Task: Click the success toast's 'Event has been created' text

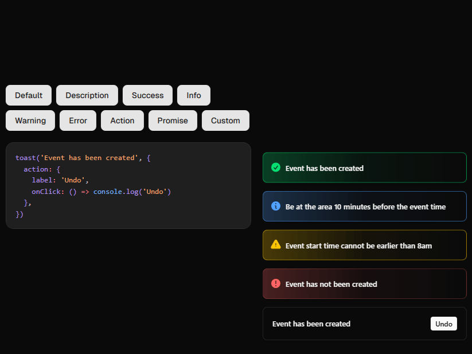Action: pyautogui.click(x=325, y=168)
